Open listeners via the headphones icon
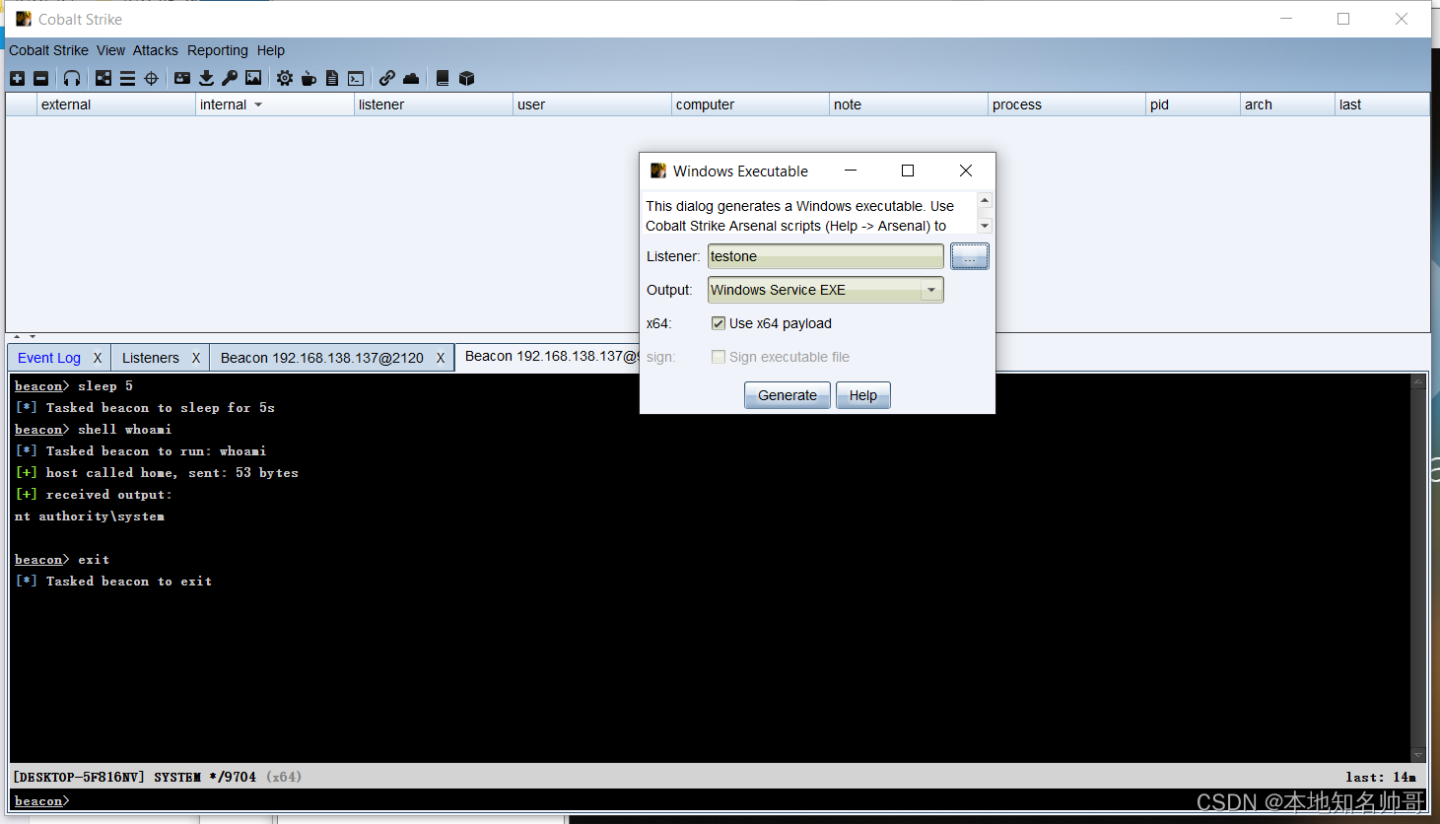This screenshot has width=1440, height=824. (72, 78)
